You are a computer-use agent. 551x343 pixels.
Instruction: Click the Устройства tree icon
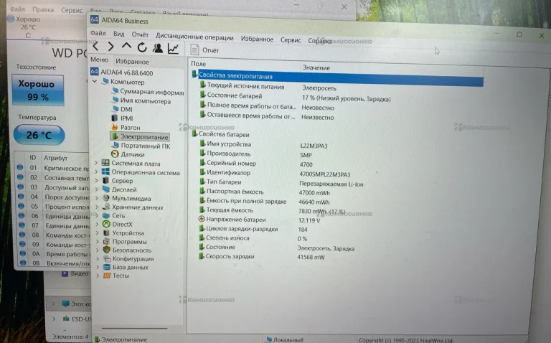pos(106,232)
